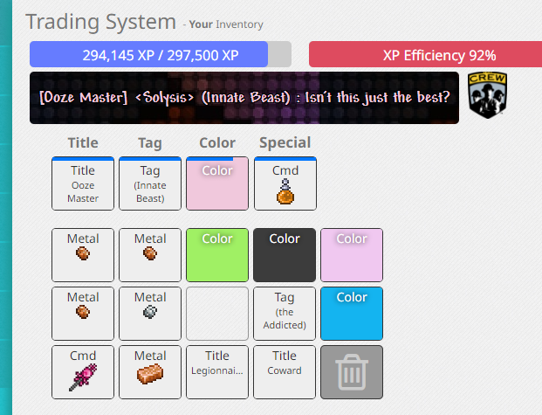This screenshot has width=542, height=415.
Task: Select copper ore Metal above the wand Cmd
Action: (x=83, y=314)
